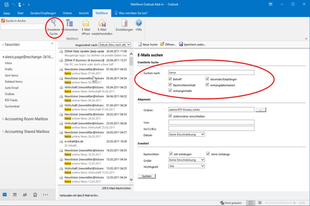Open the Inbox folder
The width and height of the screenshot is (310, 206).
pyautogui.click(x=8, y=63)
